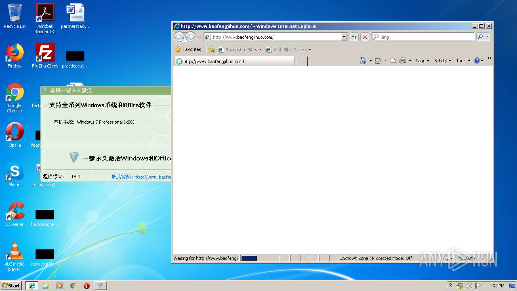Open the Home button dropdown arrow

(x=370, y=61)
